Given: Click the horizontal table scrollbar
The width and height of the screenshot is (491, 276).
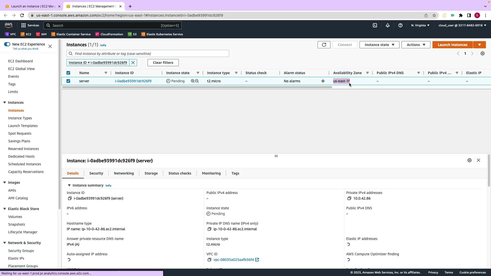Looking at the screenshot, I should 197,87.
